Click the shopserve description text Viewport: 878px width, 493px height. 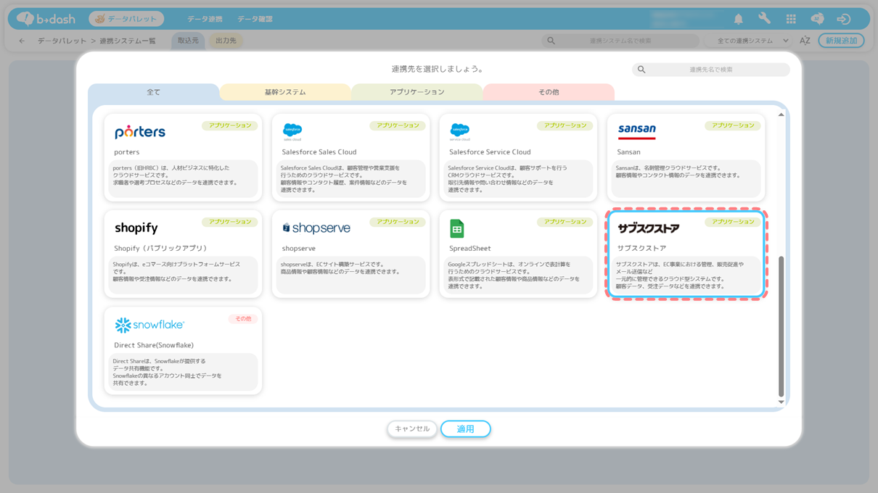click(x=340, y=268)
